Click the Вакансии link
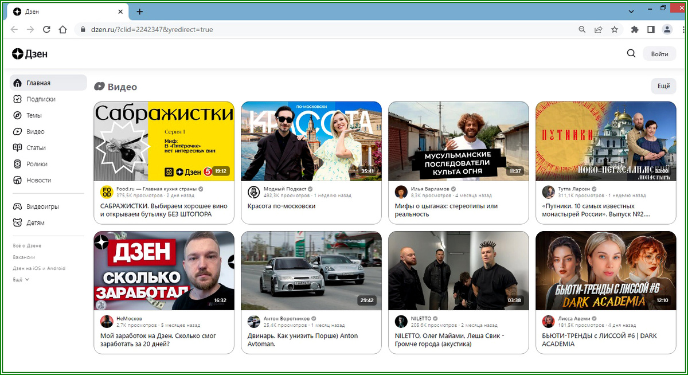688x375 pixels. pyautogui.click(x=24, y=257)
